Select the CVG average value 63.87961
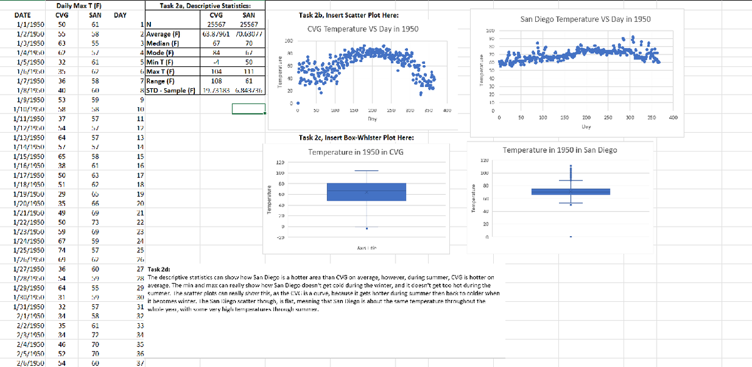The width and height of the screenshot is (752, 367). click(x=216, y=33)
